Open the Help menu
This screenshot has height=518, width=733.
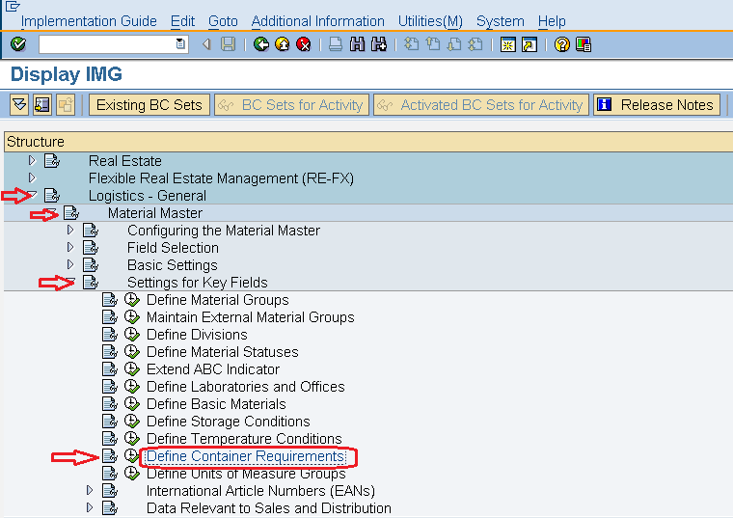pos(552,21)
